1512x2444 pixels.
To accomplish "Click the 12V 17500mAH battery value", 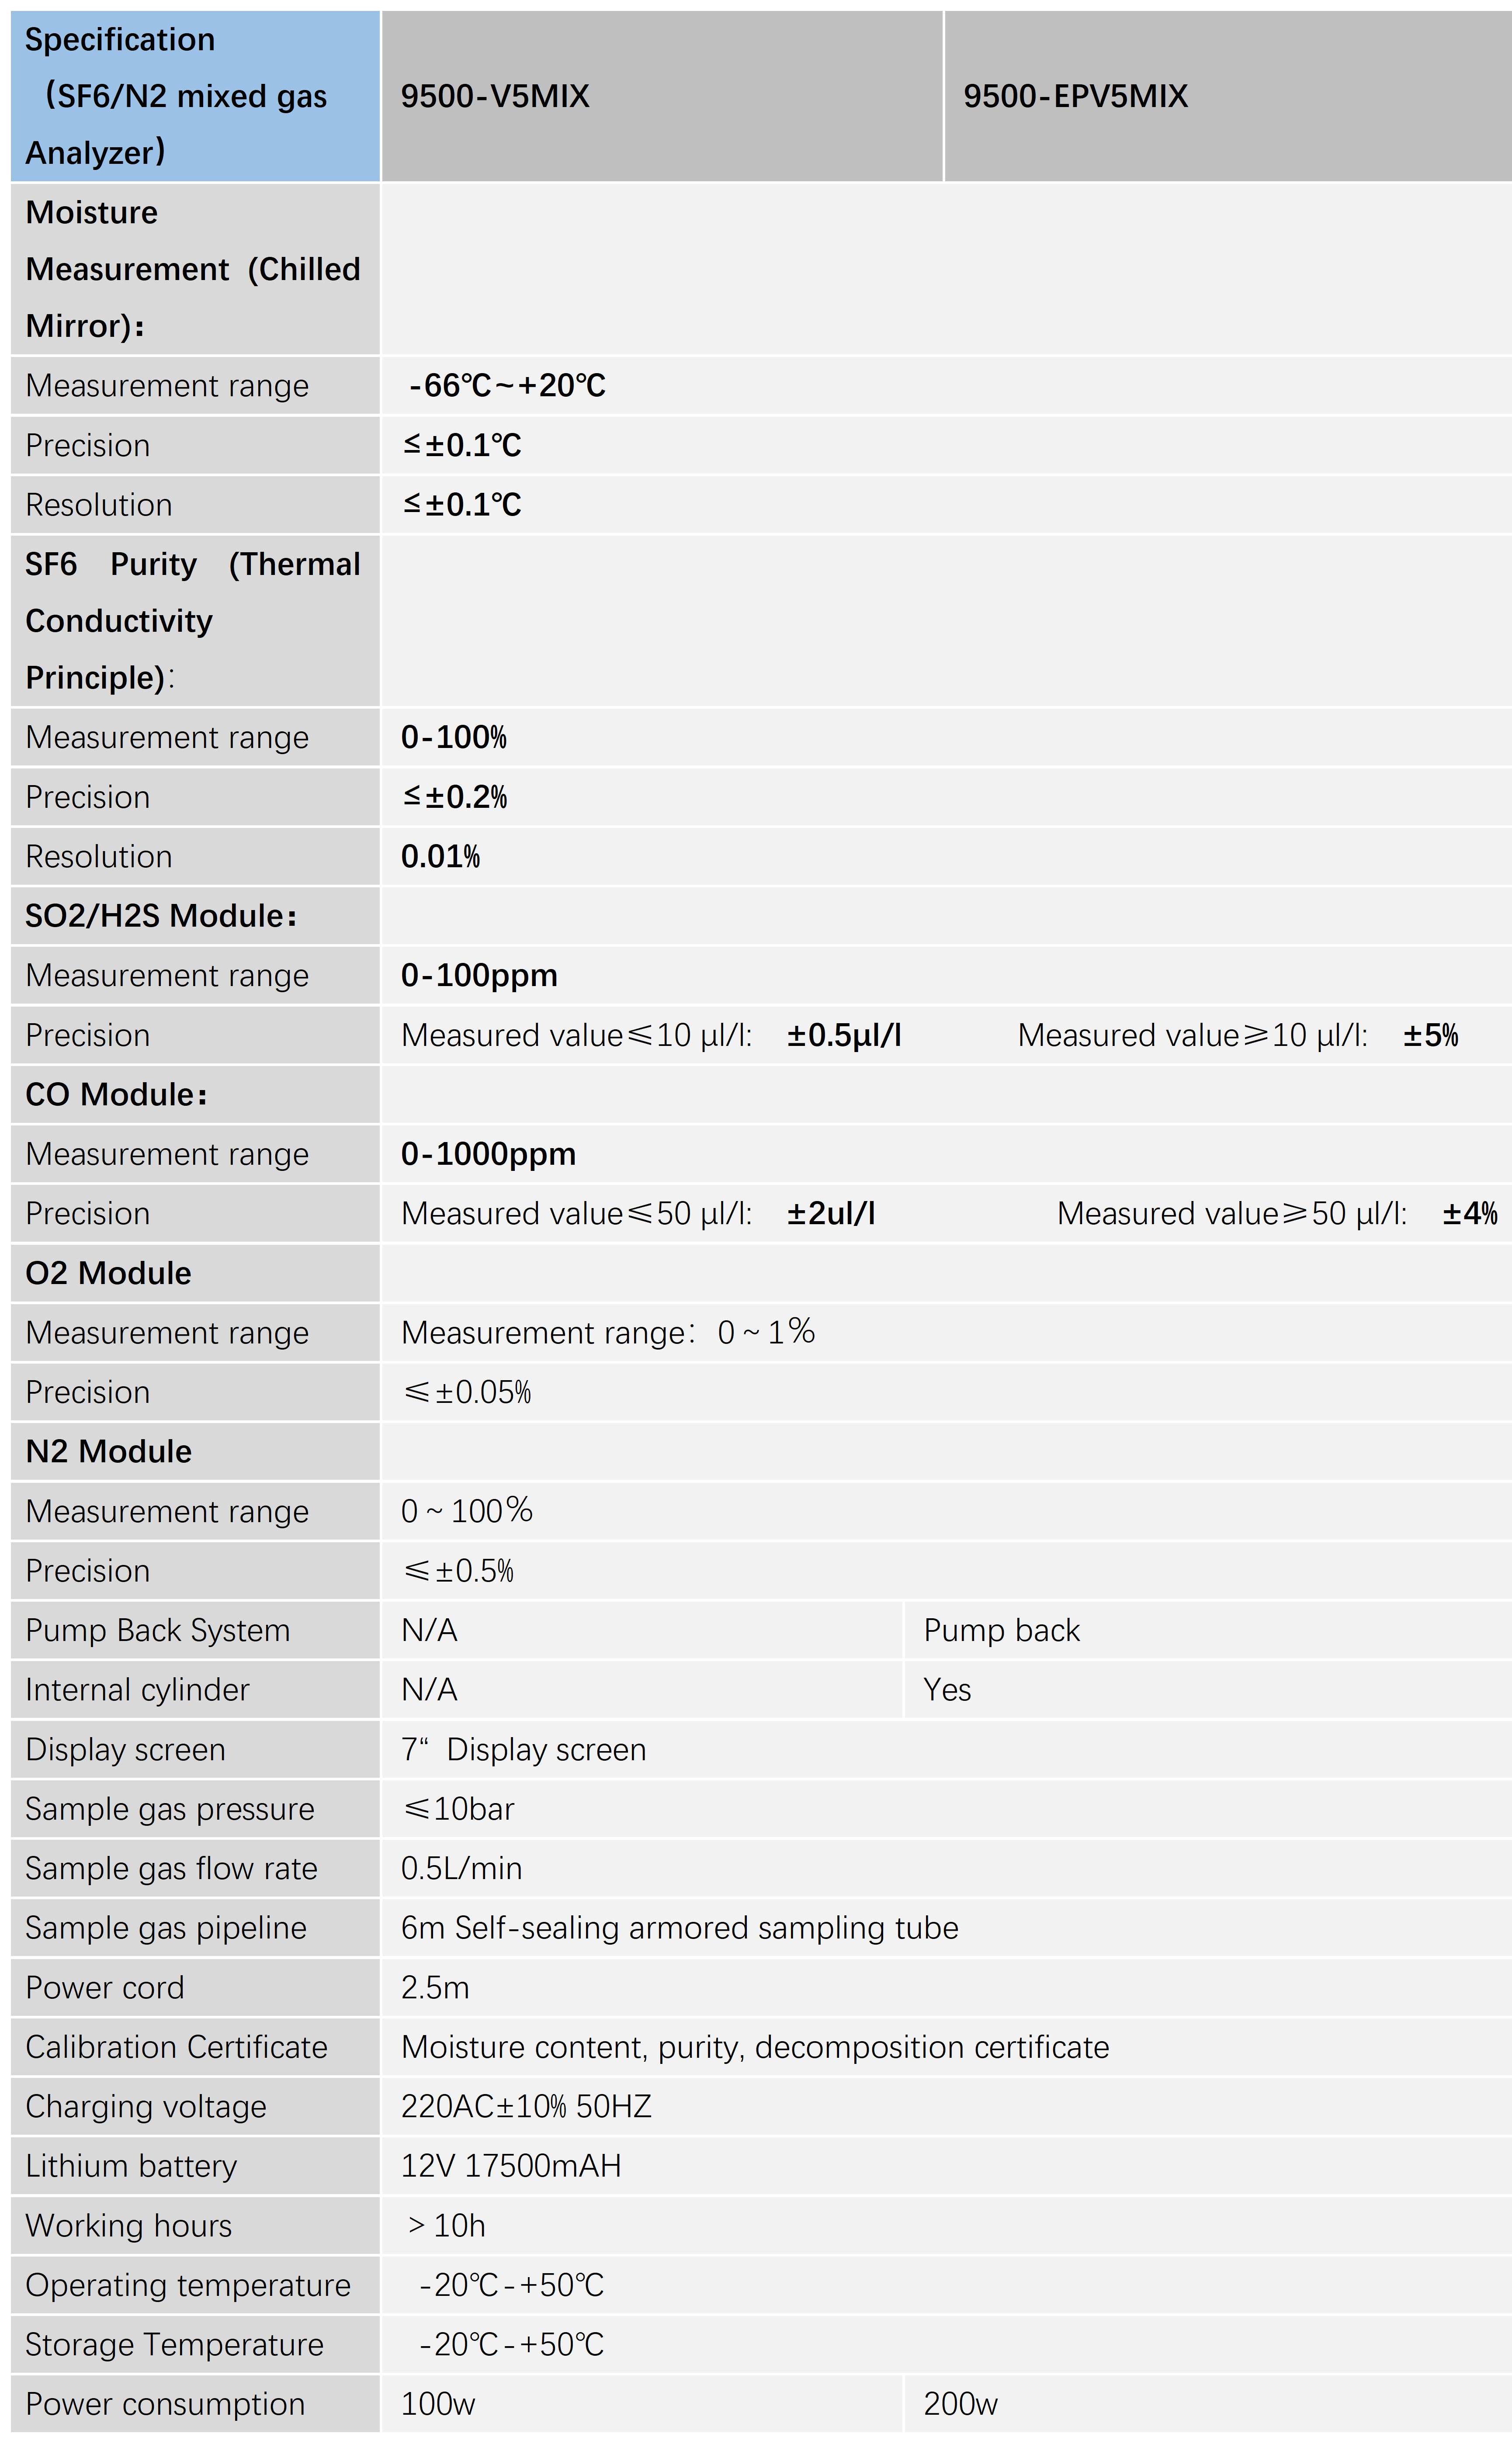I will [x=511, y=2166].
